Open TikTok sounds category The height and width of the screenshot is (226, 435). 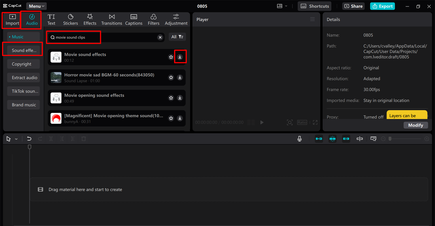tap(23, 91)
